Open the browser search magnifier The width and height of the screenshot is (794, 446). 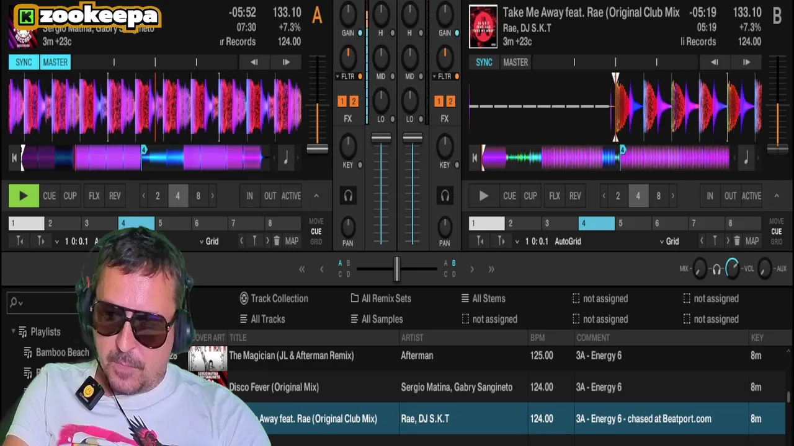(x=14, y=303)
